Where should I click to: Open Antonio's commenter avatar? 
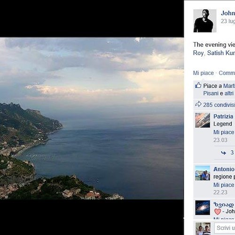click(203, 173)
